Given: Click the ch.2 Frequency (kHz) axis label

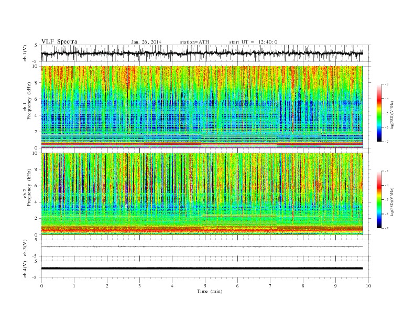Looking at the screenshot, I should (x=27, y=187).
